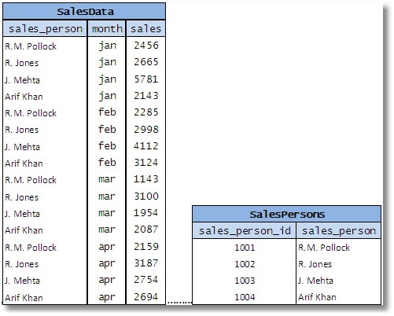Click mar in the 2087 row
Image resolution: width=394 pixels, height=316 pixels.
107,230
